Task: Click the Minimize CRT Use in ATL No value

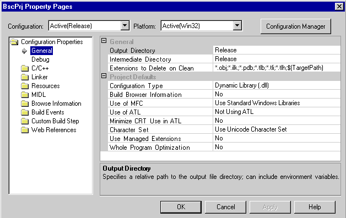Action: pos(277,121)
